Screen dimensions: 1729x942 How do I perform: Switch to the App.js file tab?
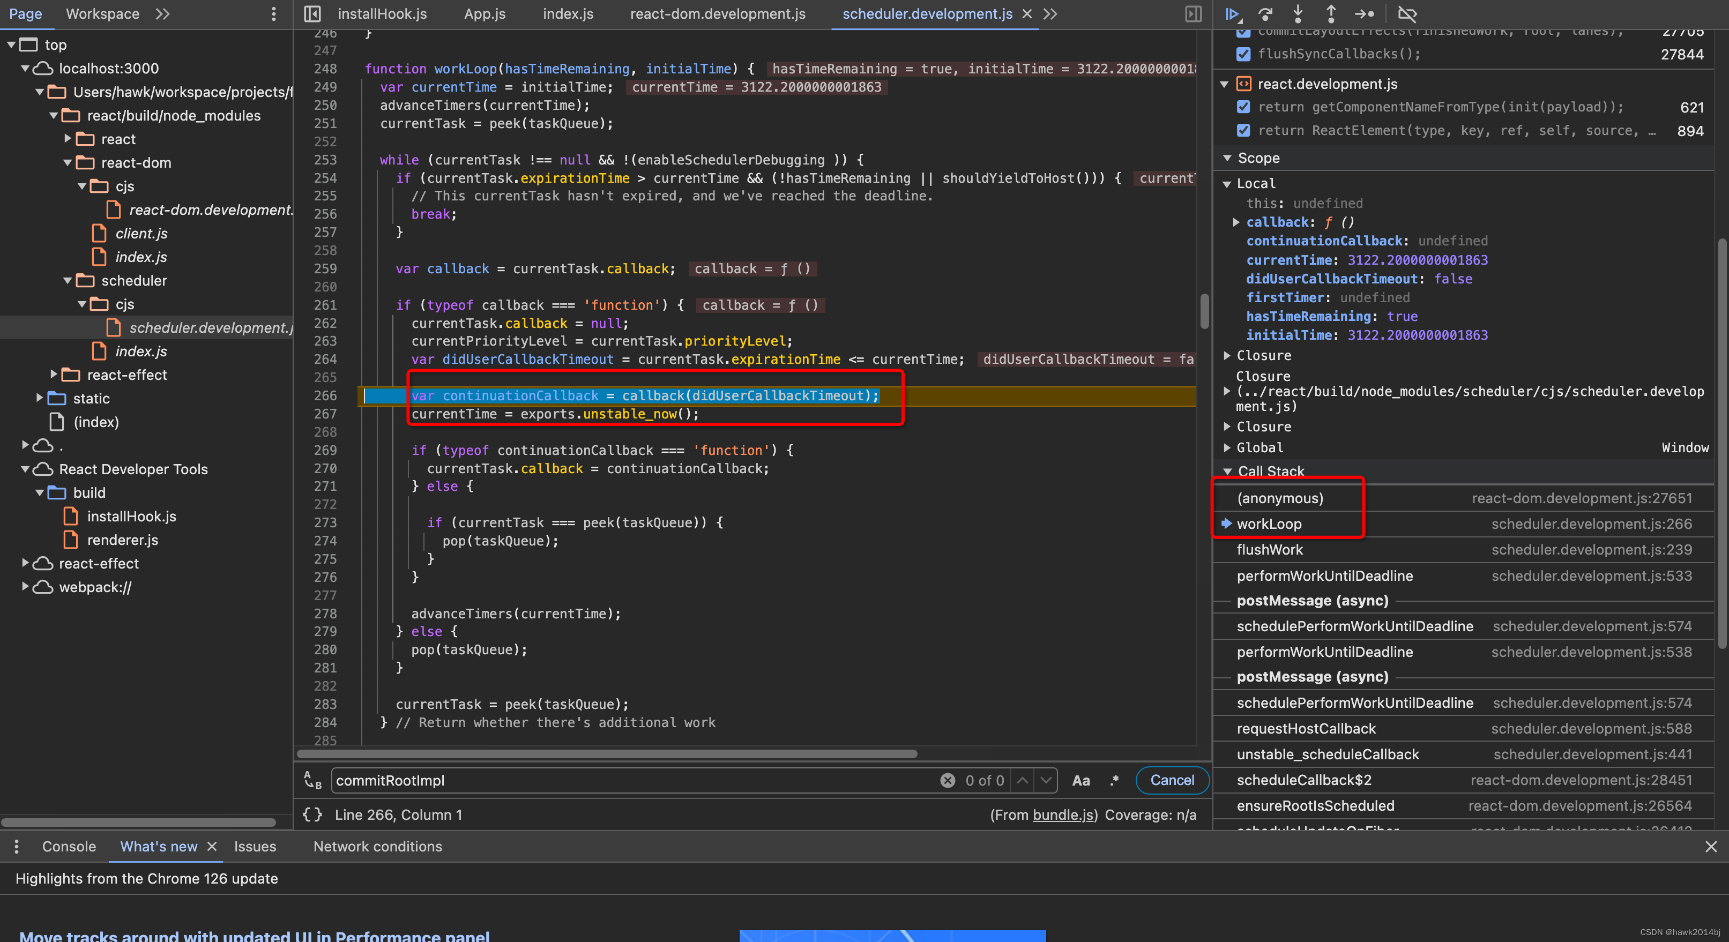tap(485, 13)
